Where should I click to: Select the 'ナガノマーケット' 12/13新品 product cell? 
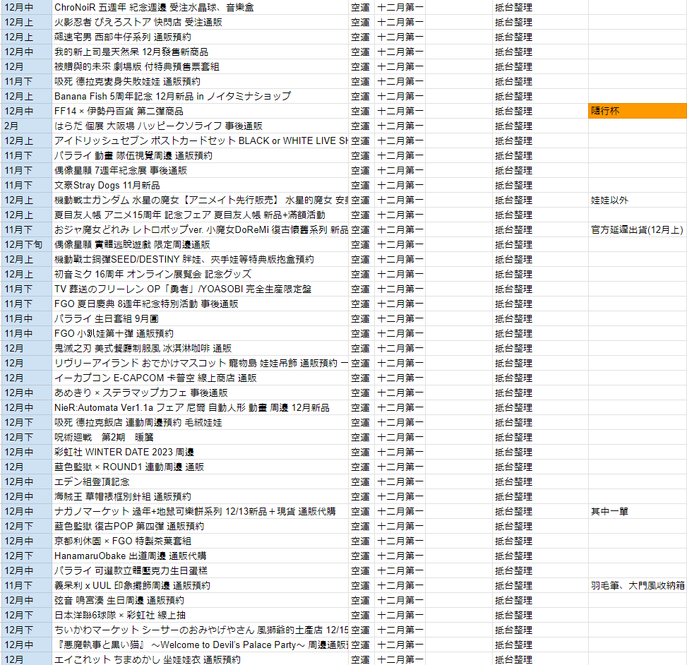click(x=201, y=511)
